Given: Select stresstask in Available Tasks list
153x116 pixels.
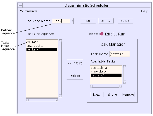Looking at the screenshot, I should pyautogui.click(x=106, y=72).
